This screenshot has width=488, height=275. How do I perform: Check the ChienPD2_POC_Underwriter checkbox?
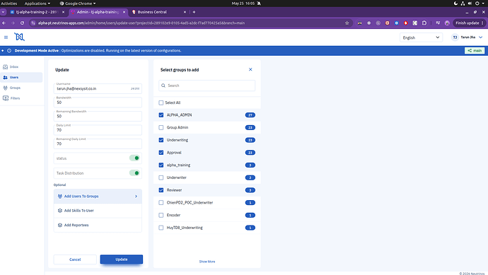[x=161, y=202]
